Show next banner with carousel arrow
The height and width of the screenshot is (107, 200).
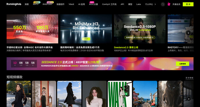188,33
